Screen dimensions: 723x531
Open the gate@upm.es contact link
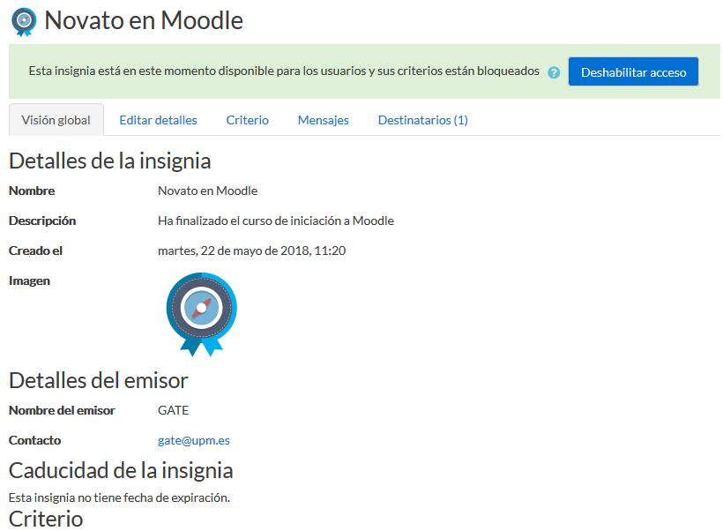[x=194, y=440]
